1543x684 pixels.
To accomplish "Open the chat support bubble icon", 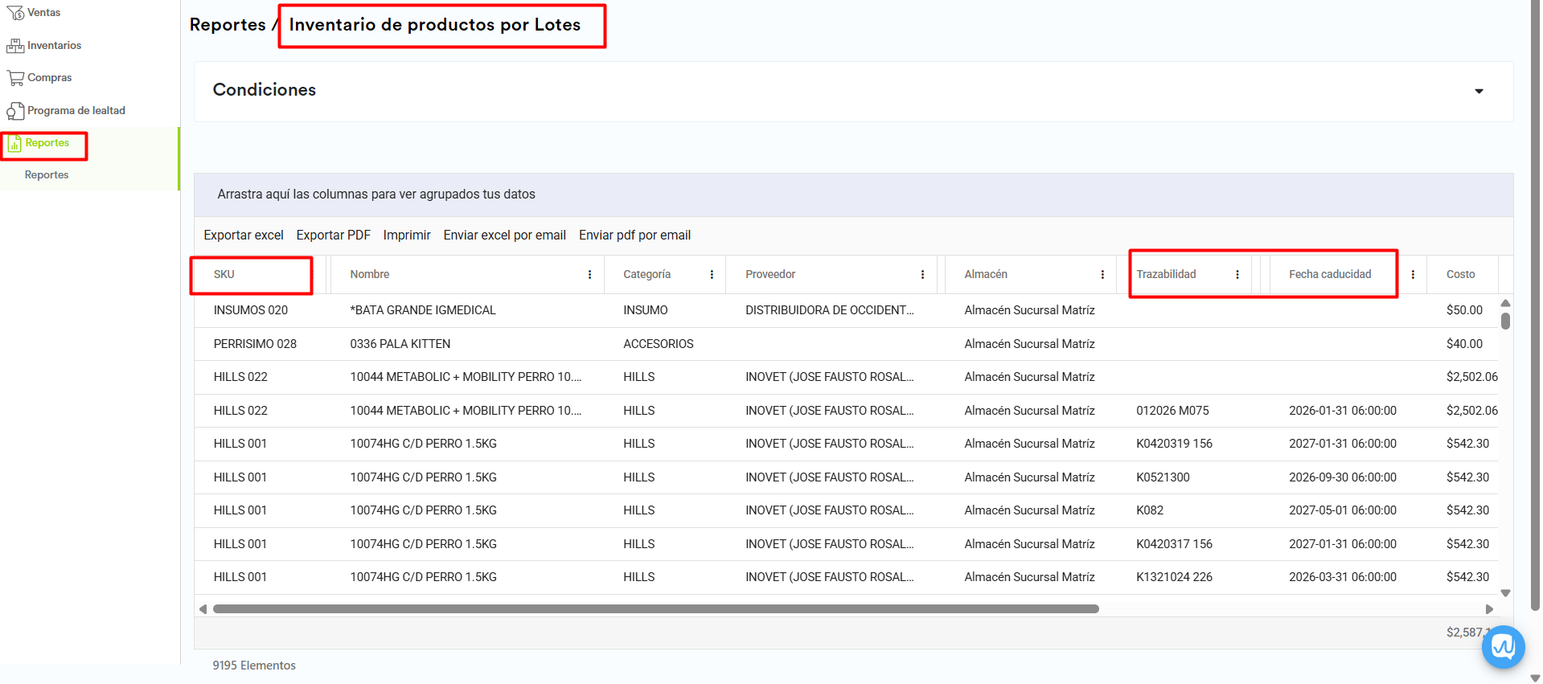I will (1503, 646).
